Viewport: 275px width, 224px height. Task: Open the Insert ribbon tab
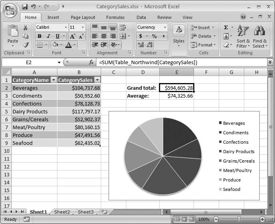(x=53, y=17)
